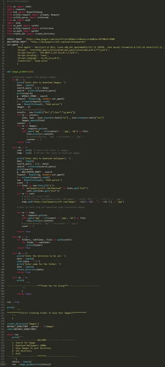Click the 'DEFAULT_DIRECTORY = pardir' assignment
This screenshot has height=367, width=165.
(x=31, y=326)
